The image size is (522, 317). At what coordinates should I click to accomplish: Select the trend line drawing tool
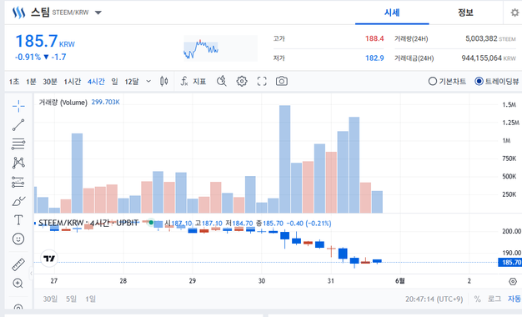coord(18,125)
